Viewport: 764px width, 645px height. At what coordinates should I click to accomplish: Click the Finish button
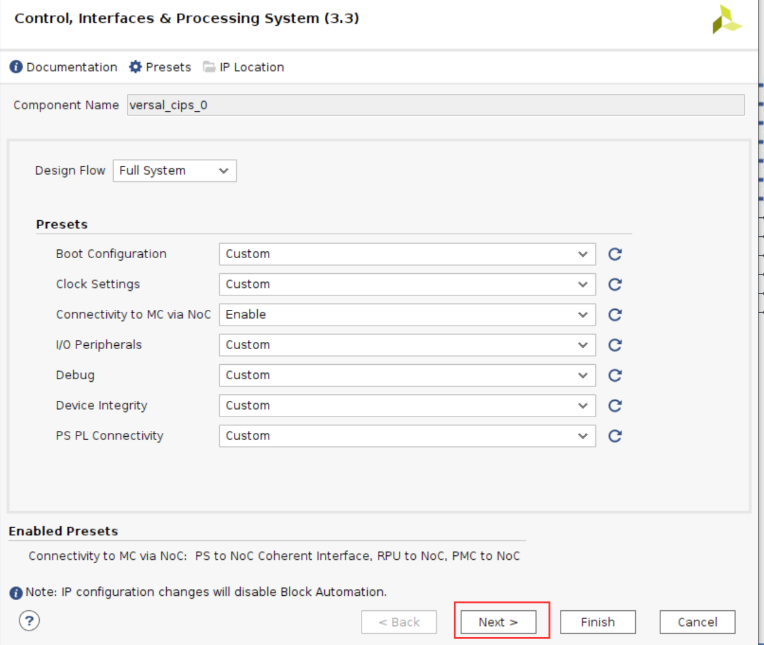click(598, 622)
